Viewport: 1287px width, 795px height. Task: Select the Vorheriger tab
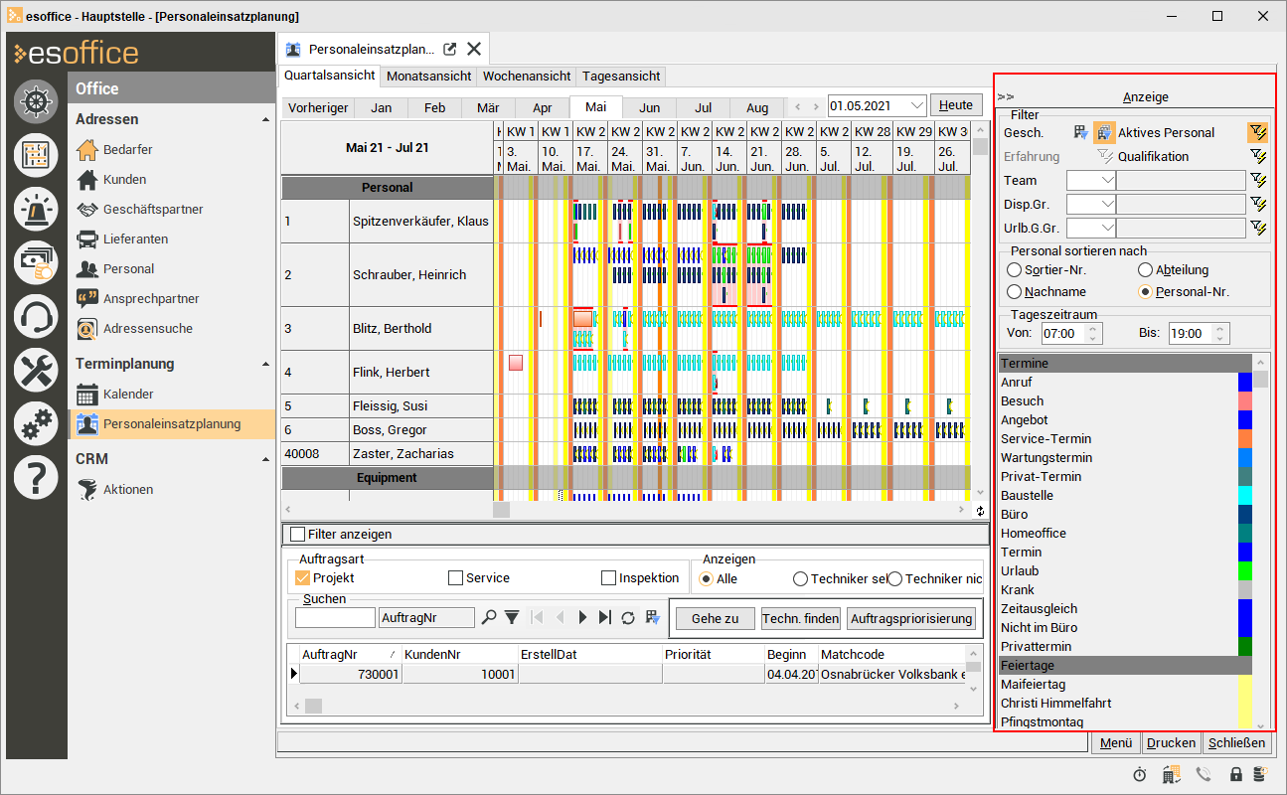coord(318,108)
